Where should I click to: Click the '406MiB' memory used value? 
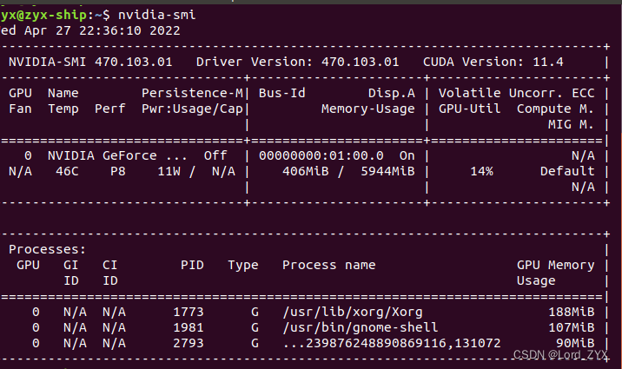click(x=306, y=171)
